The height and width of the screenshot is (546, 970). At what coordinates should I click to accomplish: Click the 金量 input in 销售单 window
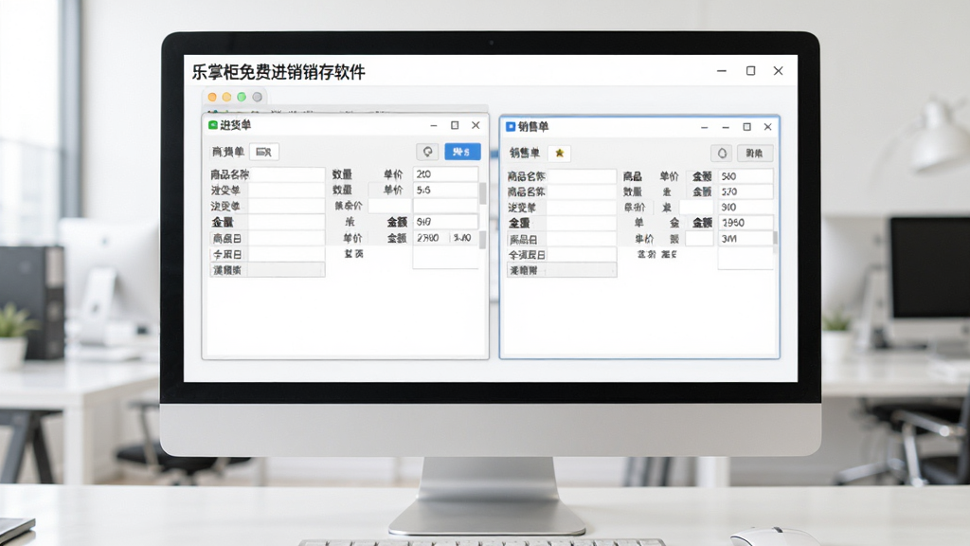581,223
